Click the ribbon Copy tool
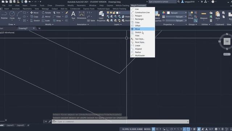Image resolution: width=232 pixels, height=131 pixels. pyautogui.click(x=34, y=17)
